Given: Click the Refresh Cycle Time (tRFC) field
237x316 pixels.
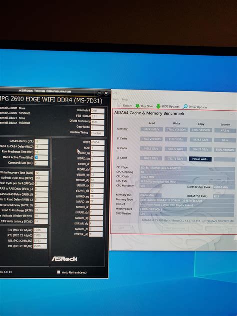Looking at the screenshot, I should pyautogui.click(x=41, y=178).
